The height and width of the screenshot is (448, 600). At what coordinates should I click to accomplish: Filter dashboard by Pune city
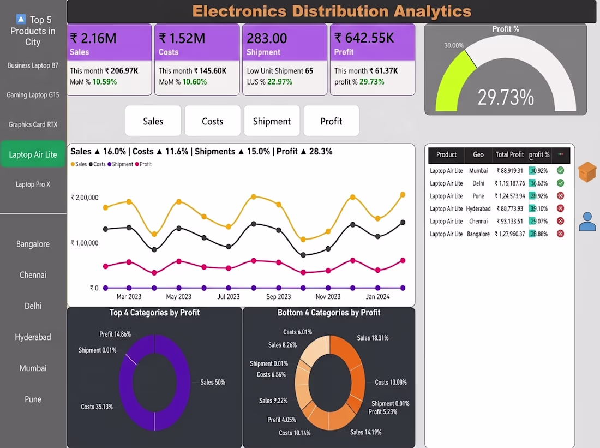pos(33,399)
